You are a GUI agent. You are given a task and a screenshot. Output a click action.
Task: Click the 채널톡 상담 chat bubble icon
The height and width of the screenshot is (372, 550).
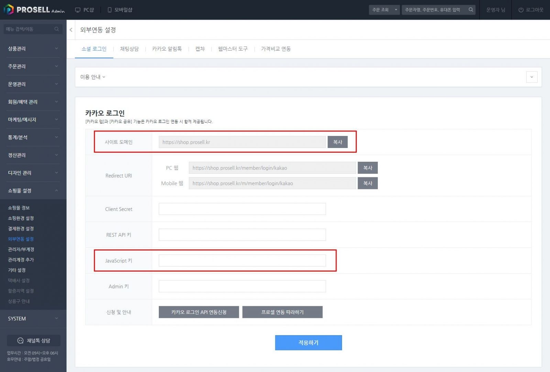click(x=21, y=341)
